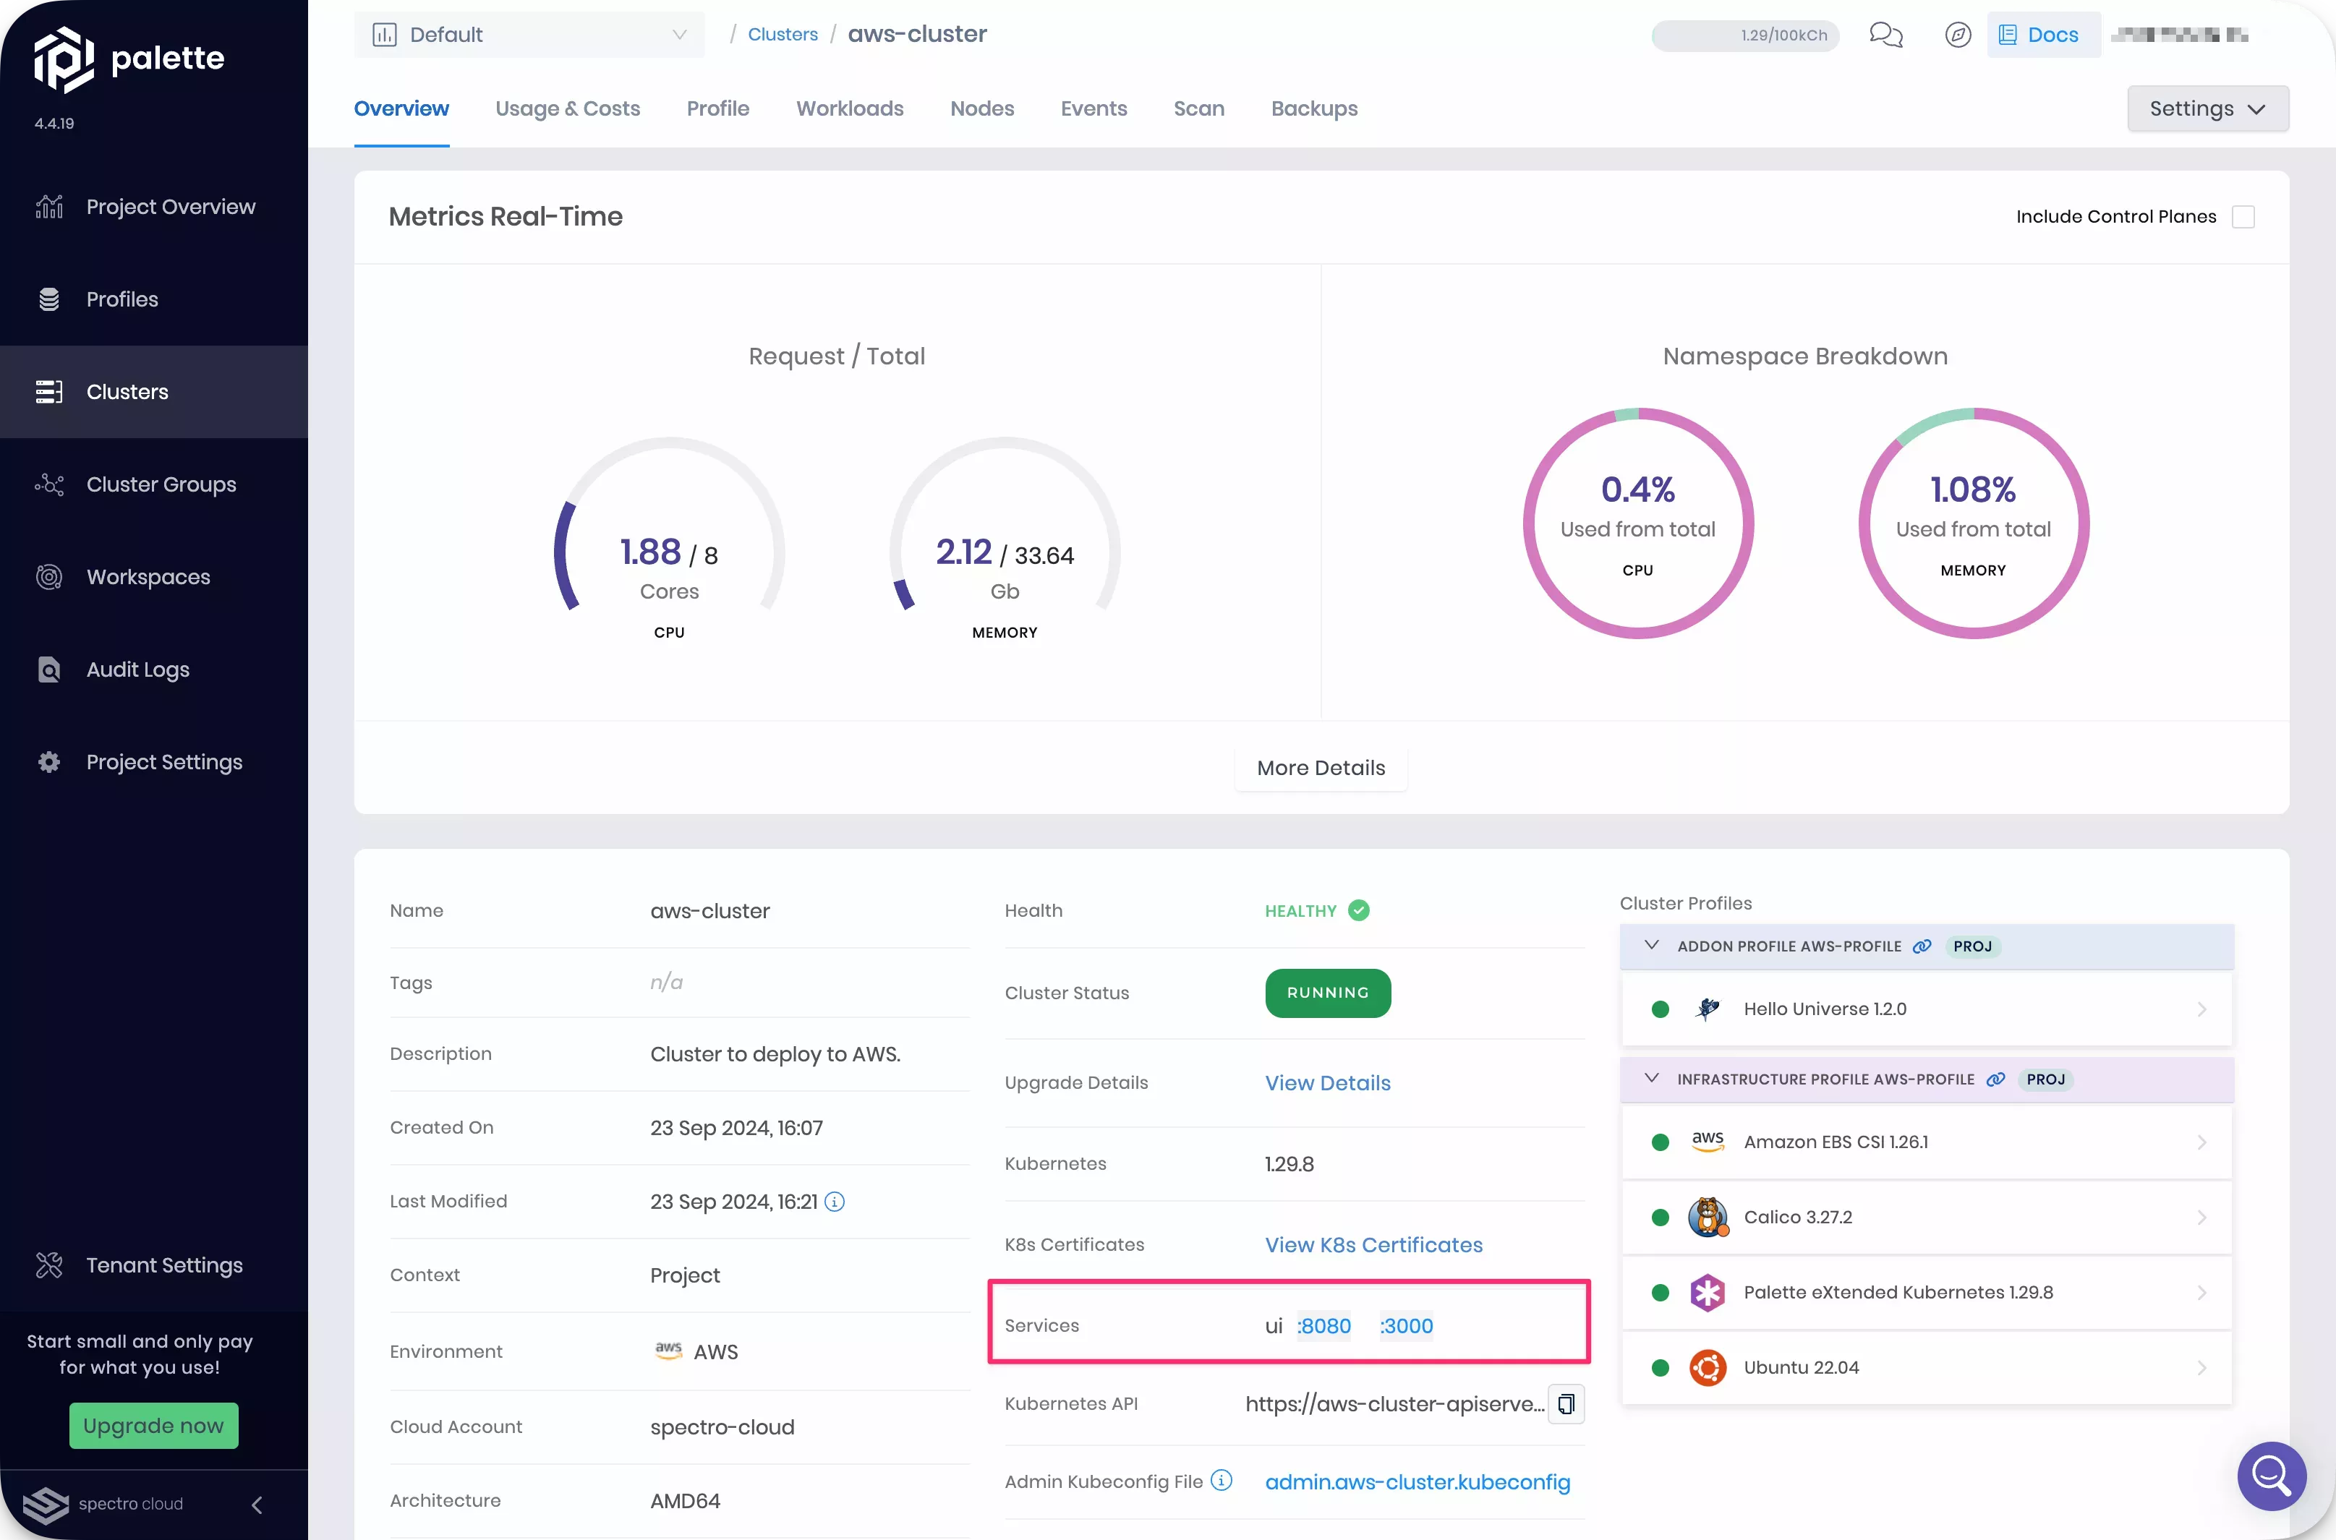This screenshot has width=2336, height=1540.
Task: Open the Workspaces panel
Action: [x=148, y=576]
